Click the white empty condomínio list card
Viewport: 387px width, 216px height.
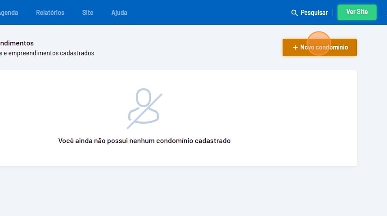(178, 118)
